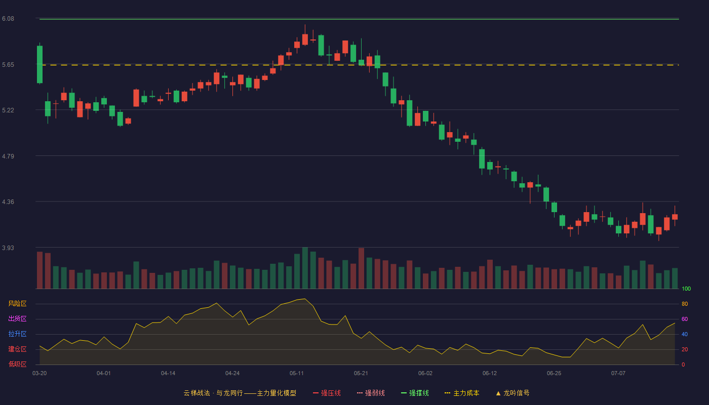Click the 拉升区 zone label
This screenshot has width=709, height=405.
(18, 334)
